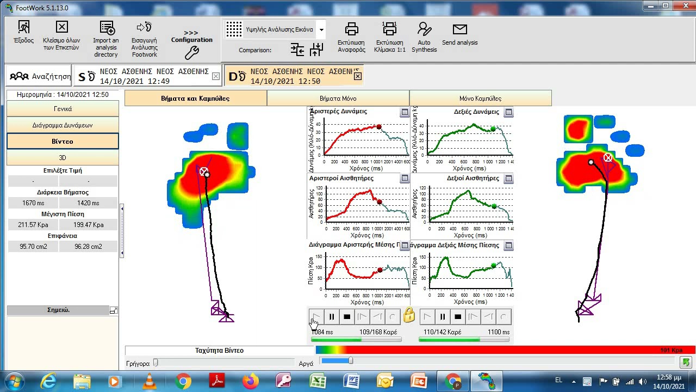Click the left foot pressure map
Image resolution: width=696 pixels, height=392 pixels.
pyautogui.click(x=211, y=174)
